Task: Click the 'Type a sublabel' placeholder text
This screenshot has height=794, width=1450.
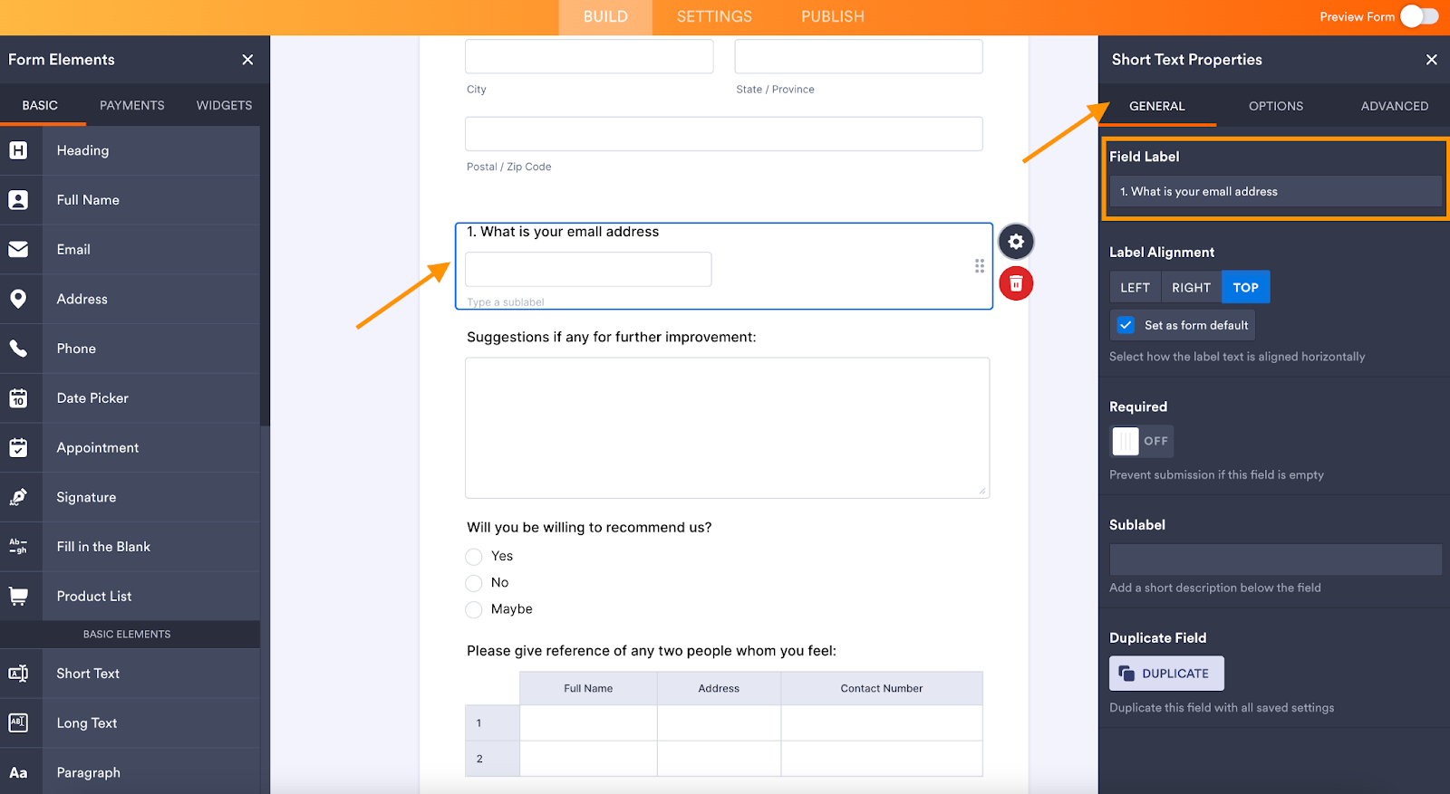Action: 506,302
